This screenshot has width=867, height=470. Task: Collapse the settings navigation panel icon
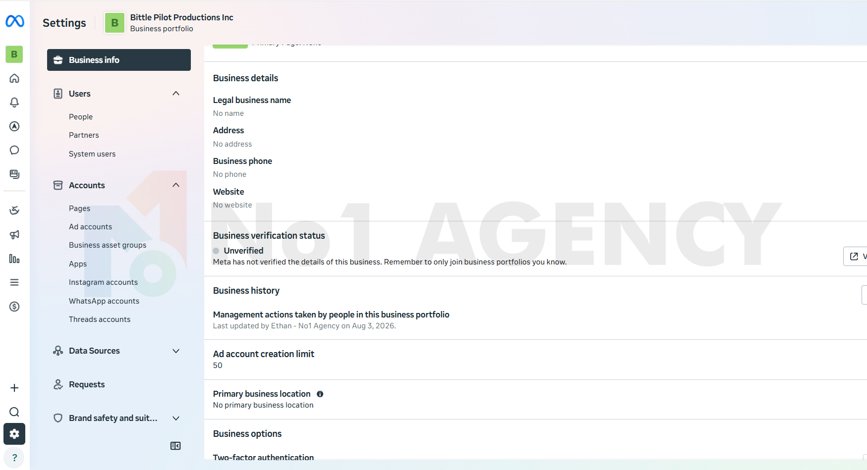coord(175,446)
